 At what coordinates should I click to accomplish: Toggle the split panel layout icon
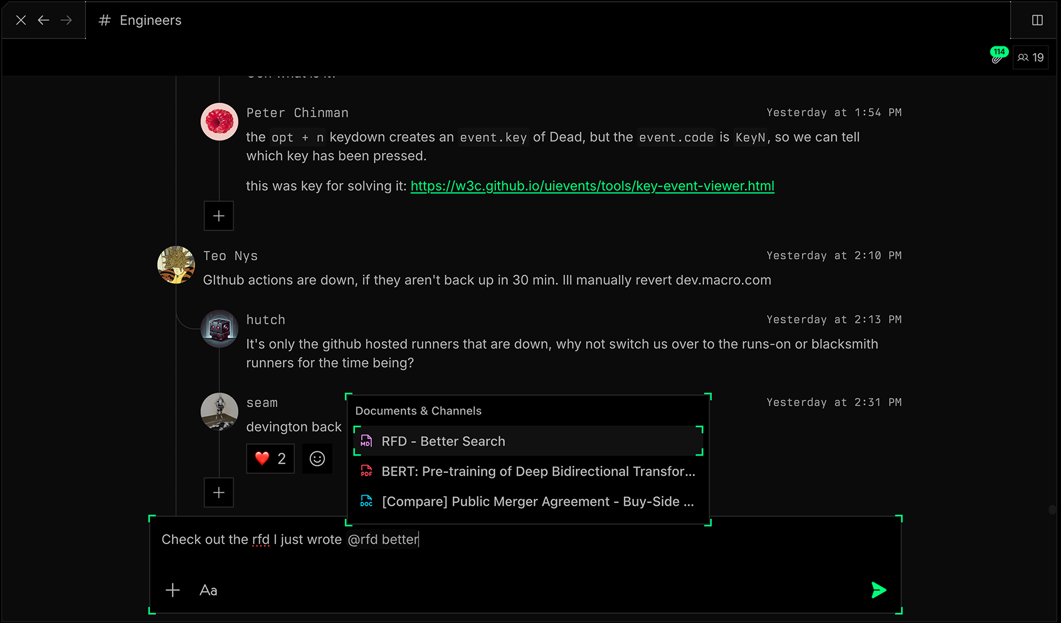(1037, 20)
